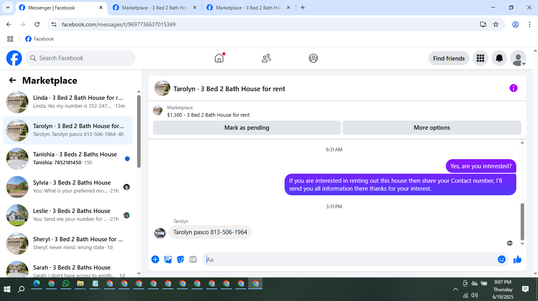Close the Messenger | Facebook tab
The width and height of the screenshot is (538, 301).
point(101,7)
